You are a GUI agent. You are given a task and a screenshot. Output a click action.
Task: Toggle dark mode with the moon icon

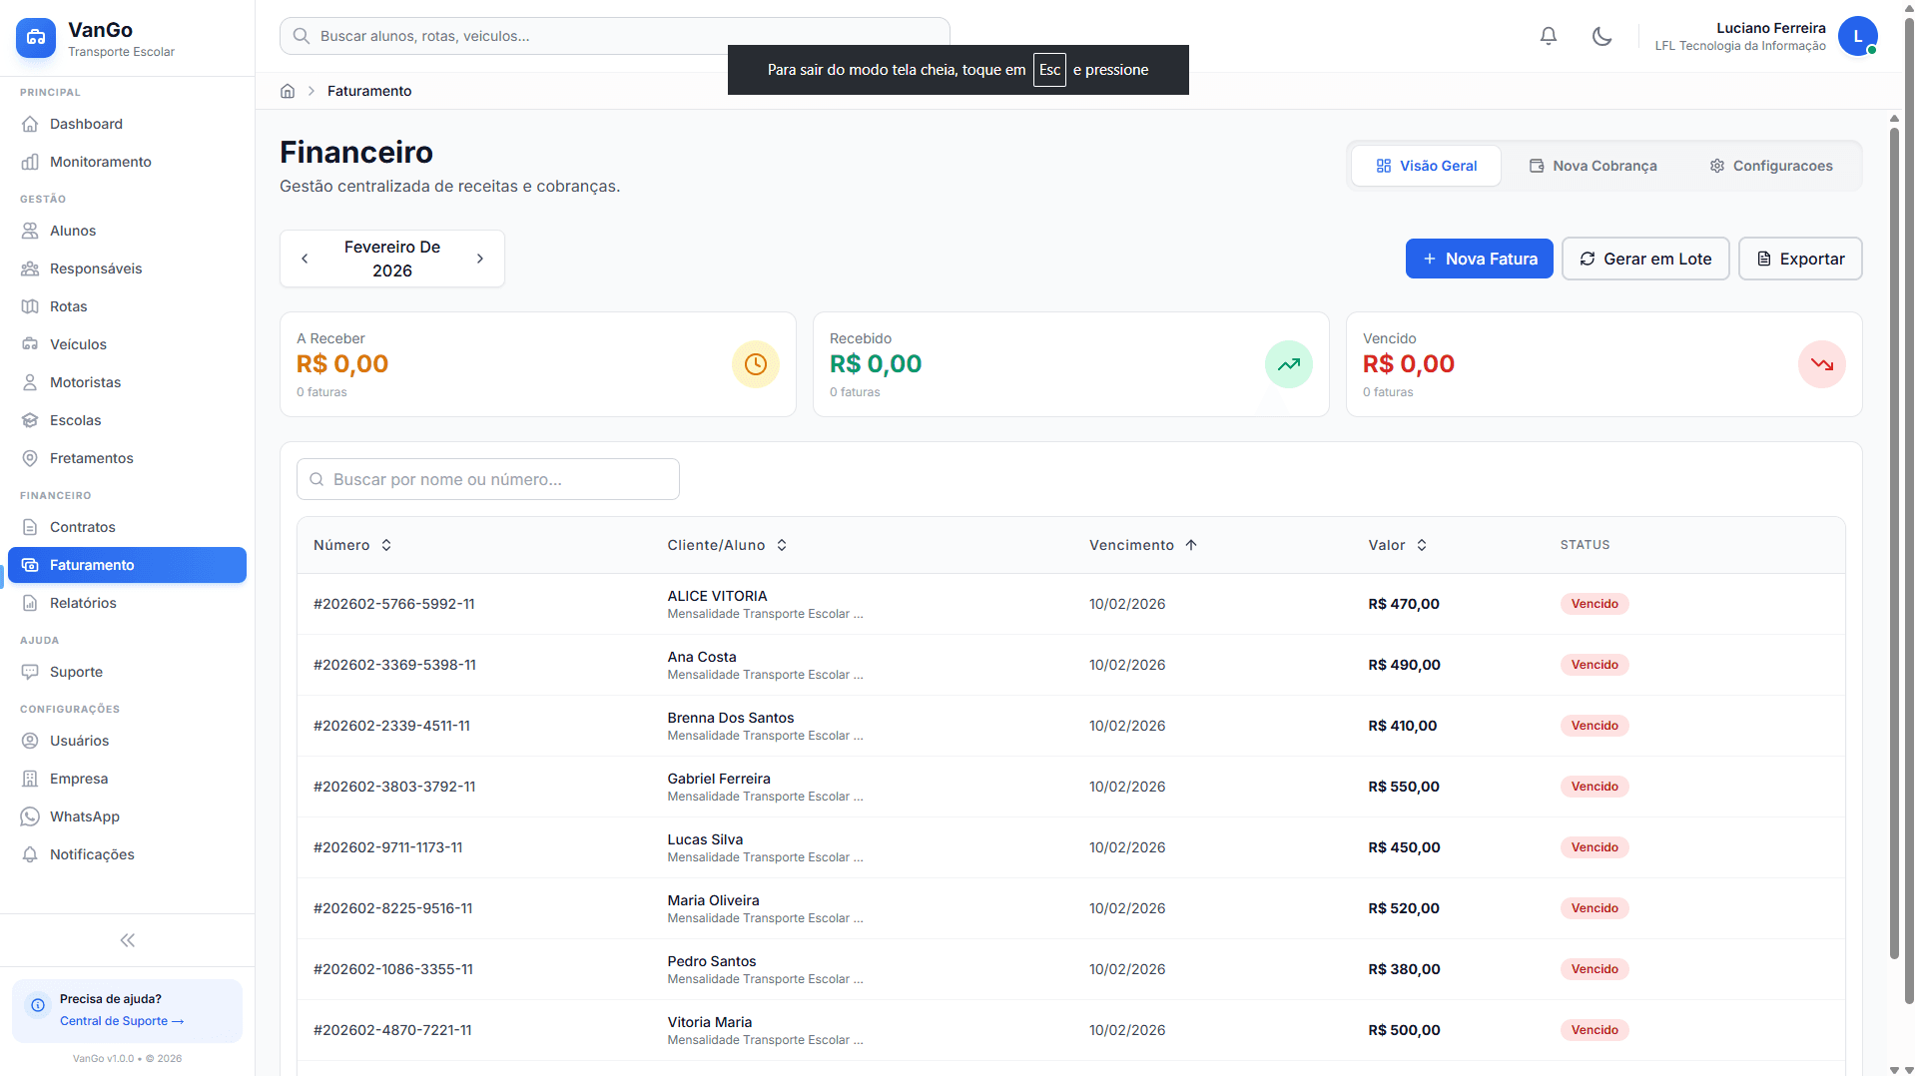coord(1601,36)
